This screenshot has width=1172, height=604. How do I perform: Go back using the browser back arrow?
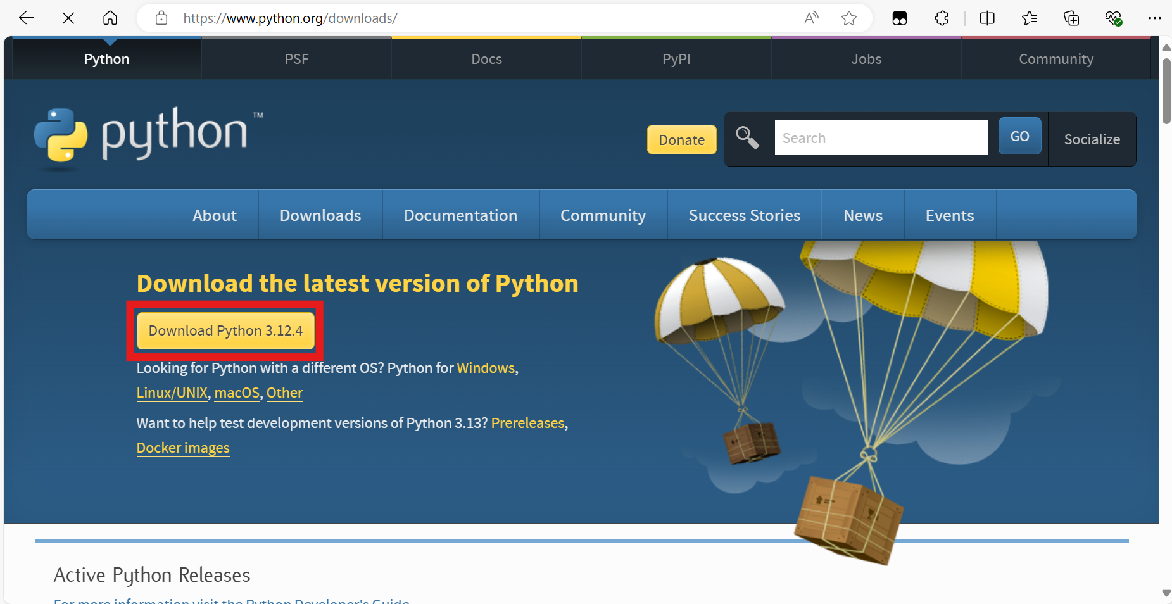(x=27, y=18)
